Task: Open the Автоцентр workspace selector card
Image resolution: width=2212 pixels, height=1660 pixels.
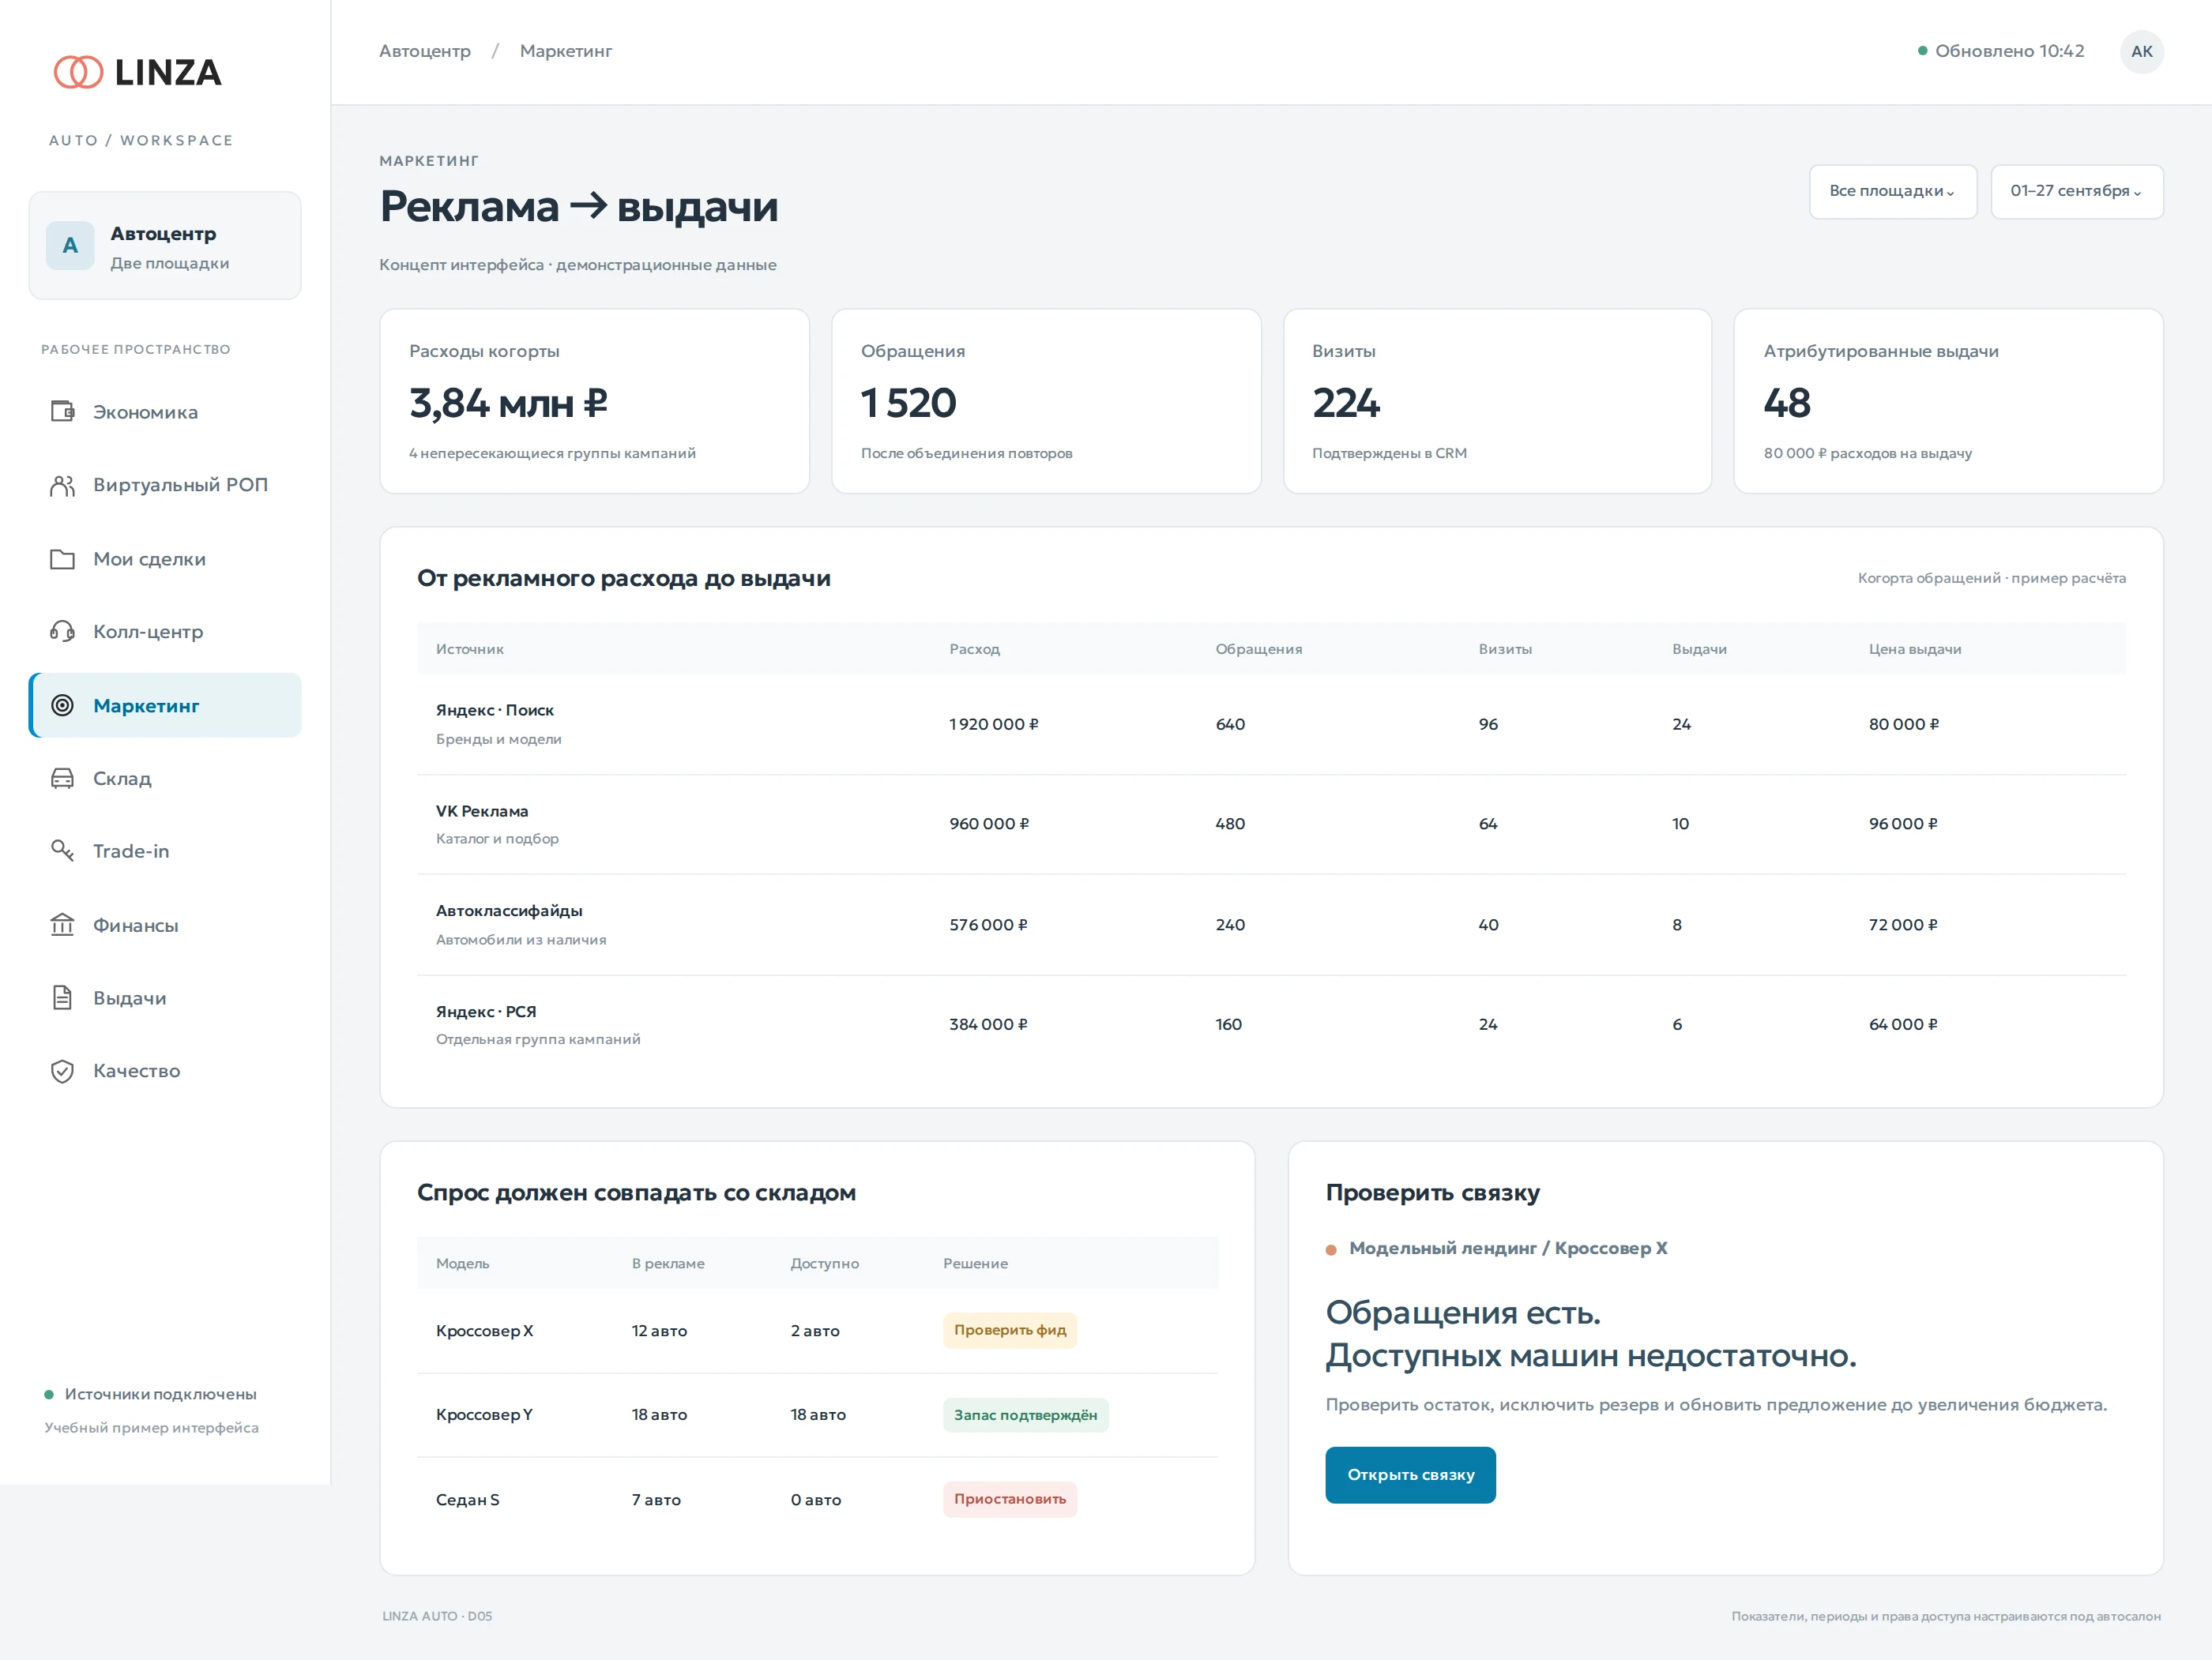Action: click(x=165, y=246)
